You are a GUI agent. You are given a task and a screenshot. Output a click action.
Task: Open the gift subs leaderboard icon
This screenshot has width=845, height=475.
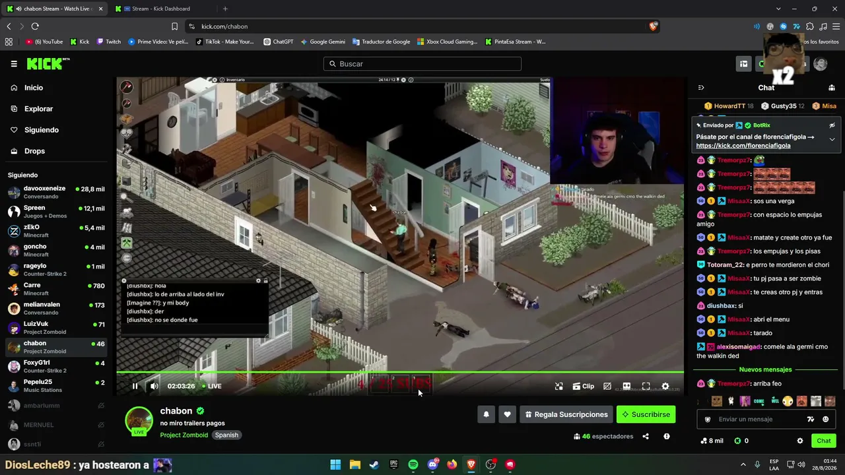tap(832, 87)
